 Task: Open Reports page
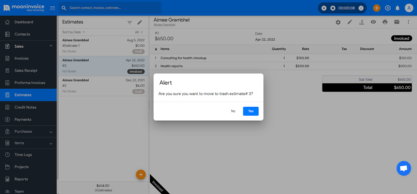coord(28,179)
